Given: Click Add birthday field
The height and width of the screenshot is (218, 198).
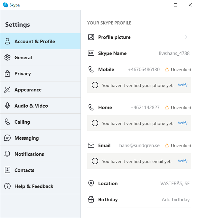Looking at the screenshot, I should 175,200.
